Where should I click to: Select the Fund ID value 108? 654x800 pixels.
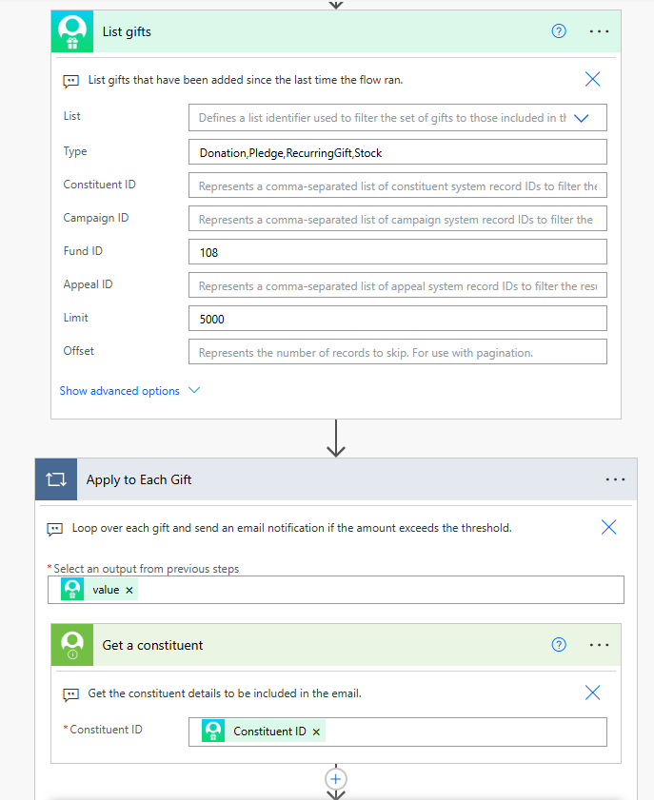pos(397,251)
